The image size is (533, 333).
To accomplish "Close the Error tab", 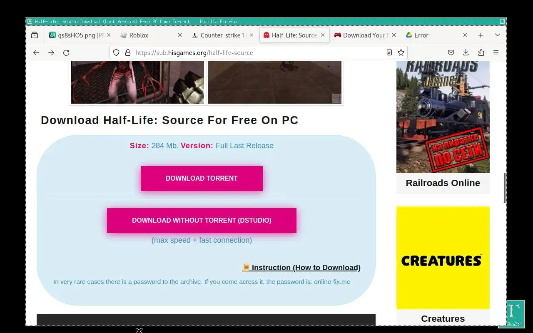I will click(465, 35).
